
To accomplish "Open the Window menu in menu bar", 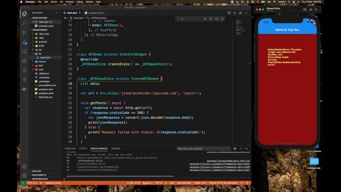I will 89,2.
